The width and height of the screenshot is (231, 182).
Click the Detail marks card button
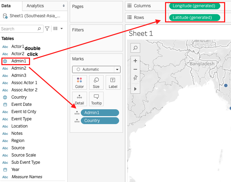(79, 99)
